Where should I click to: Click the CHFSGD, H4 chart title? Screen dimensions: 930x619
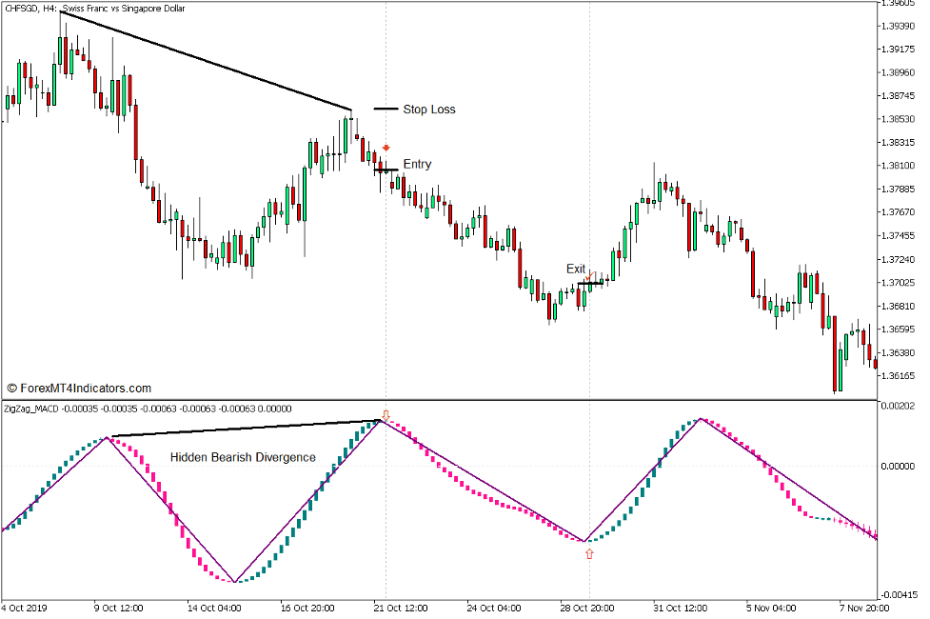(29, 9)
